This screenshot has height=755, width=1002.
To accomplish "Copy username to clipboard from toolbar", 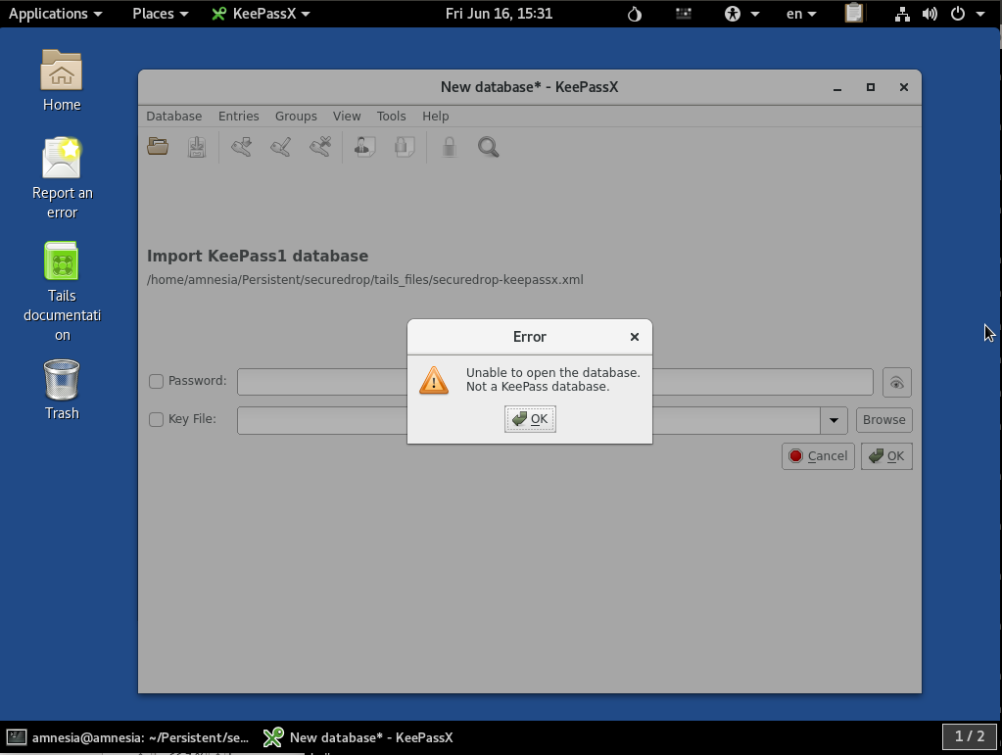I will tap(362, 147).
